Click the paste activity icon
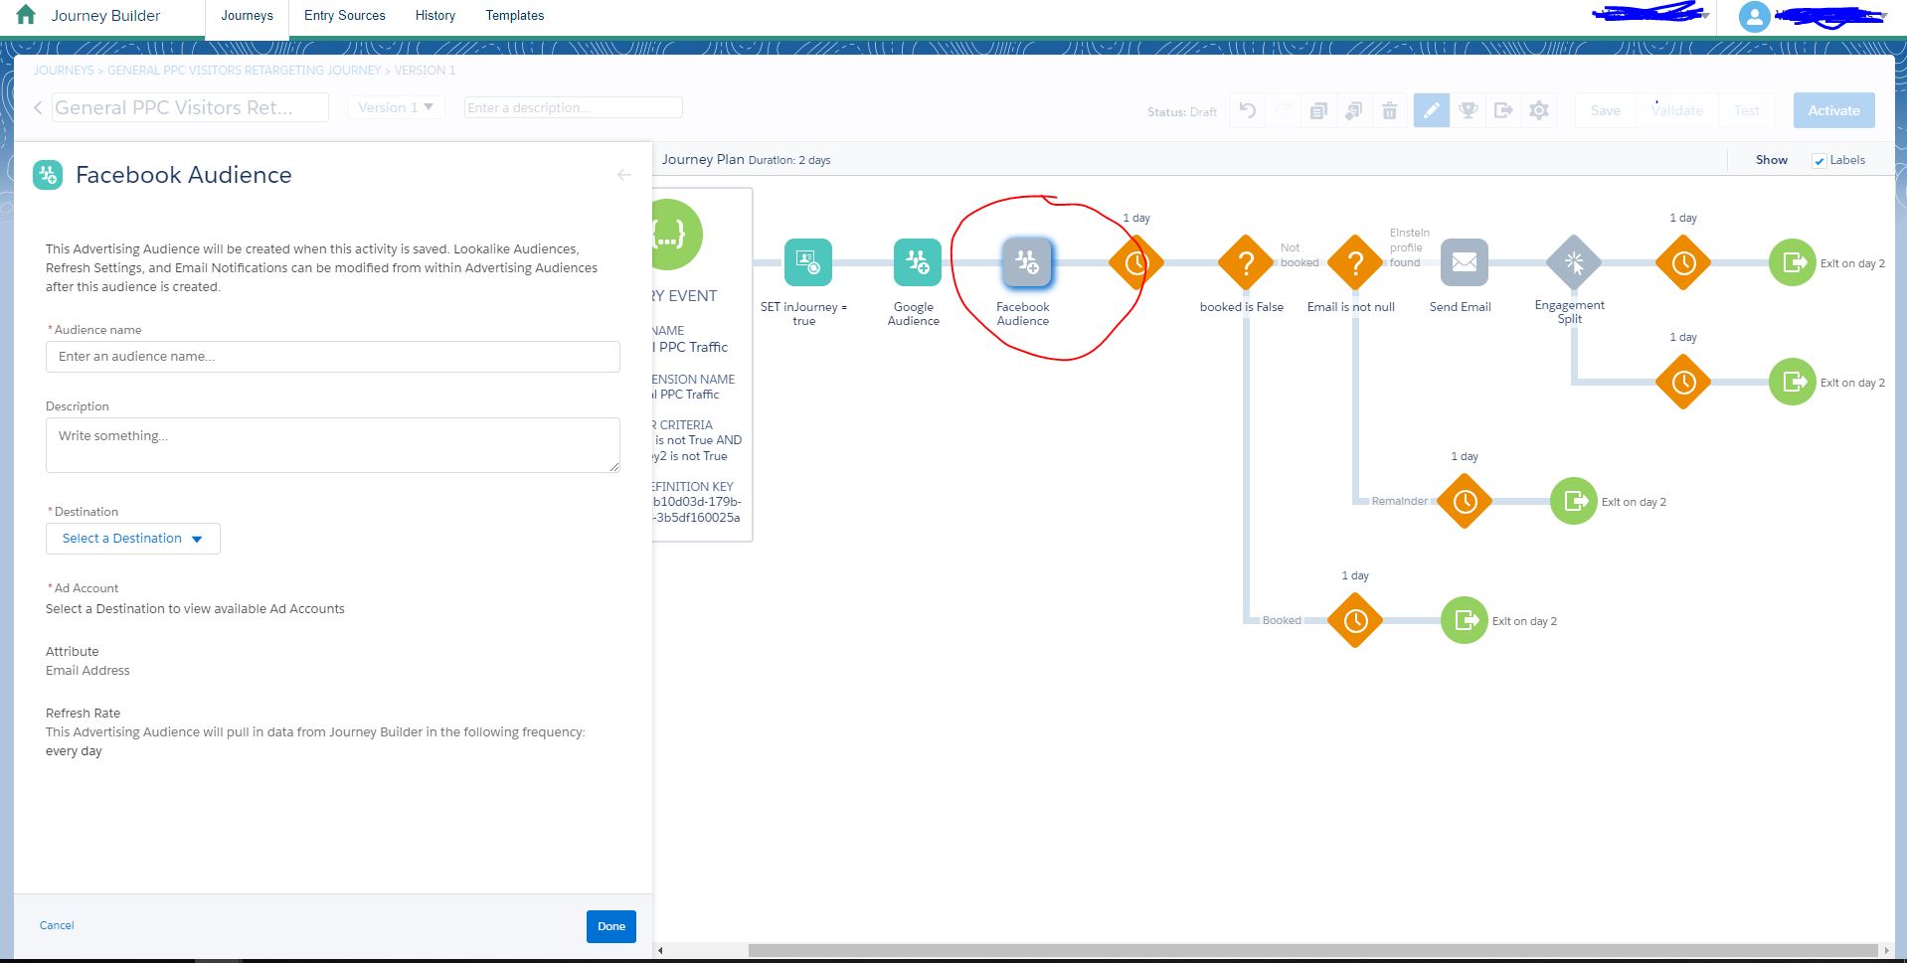 pyautogui.click(x=1353, y=110)
